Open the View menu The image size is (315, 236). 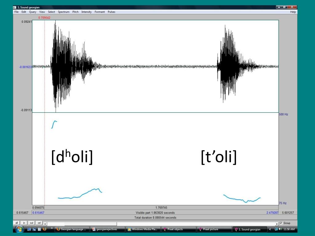(42, 12)
